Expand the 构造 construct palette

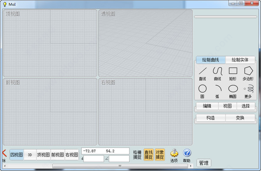211,118
